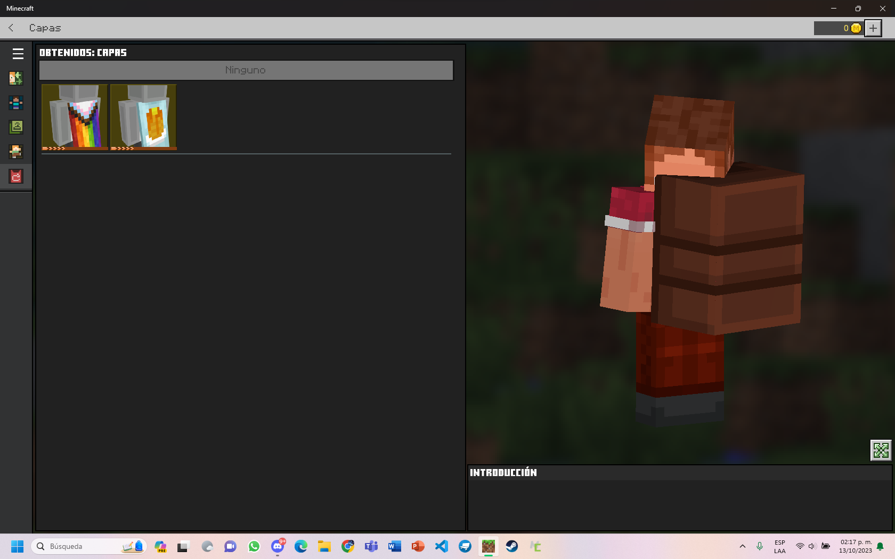
Task: Open the emotes sidebar icon with running Alex
Action: (16, 152)
